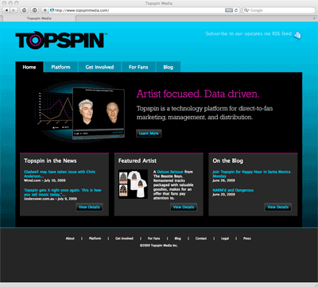Click the On the Blog heading
The height and width of the screenshot is (287, 318).
coord(227,161)
